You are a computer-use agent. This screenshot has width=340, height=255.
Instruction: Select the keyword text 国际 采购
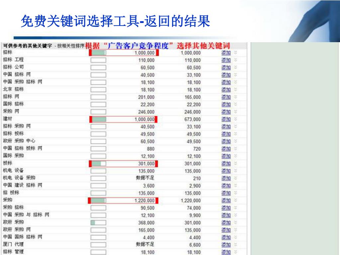13,155
